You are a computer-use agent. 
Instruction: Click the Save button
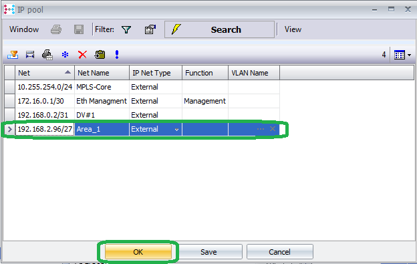click(x=208, y=252)
